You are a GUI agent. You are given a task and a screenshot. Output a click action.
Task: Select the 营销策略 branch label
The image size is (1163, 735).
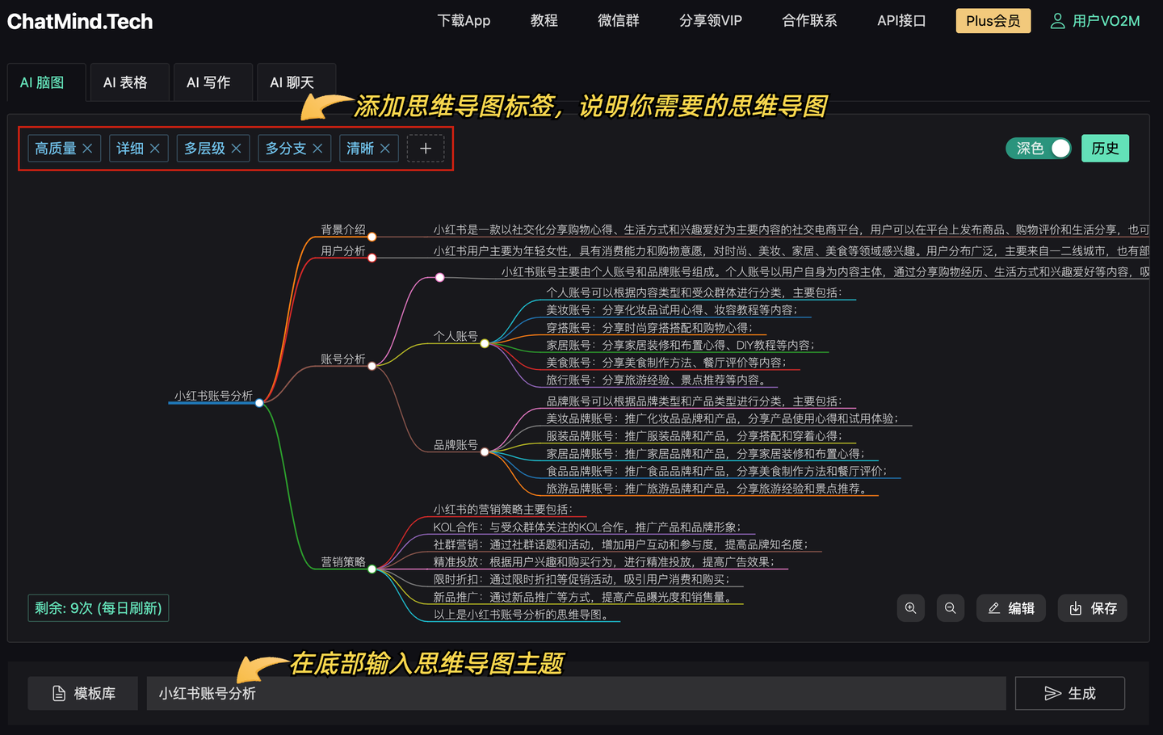(343, 561)
